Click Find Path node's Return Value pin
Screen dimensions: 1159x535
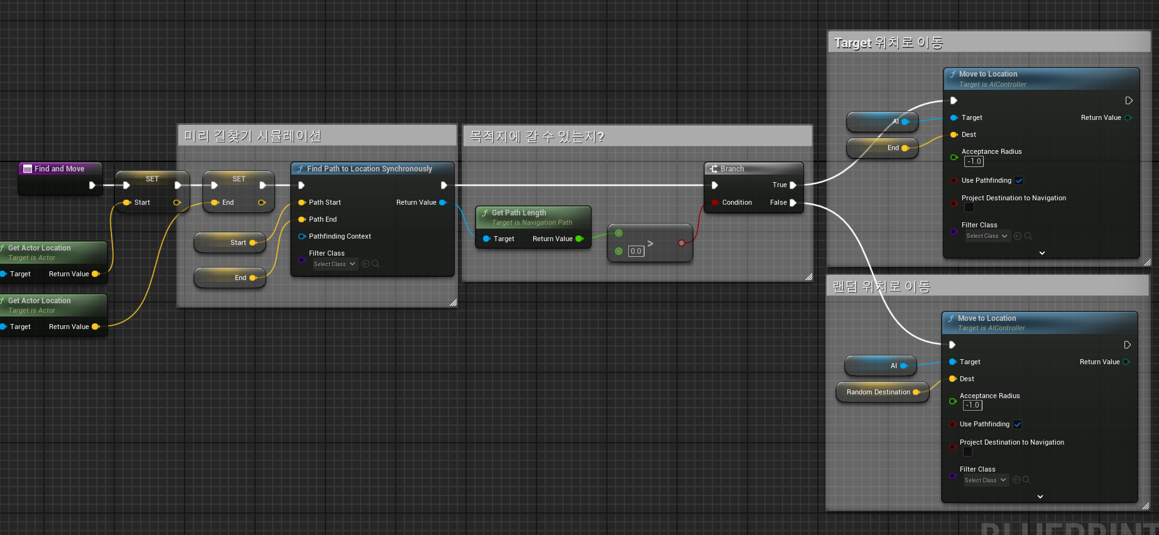(x=443, y=202)
